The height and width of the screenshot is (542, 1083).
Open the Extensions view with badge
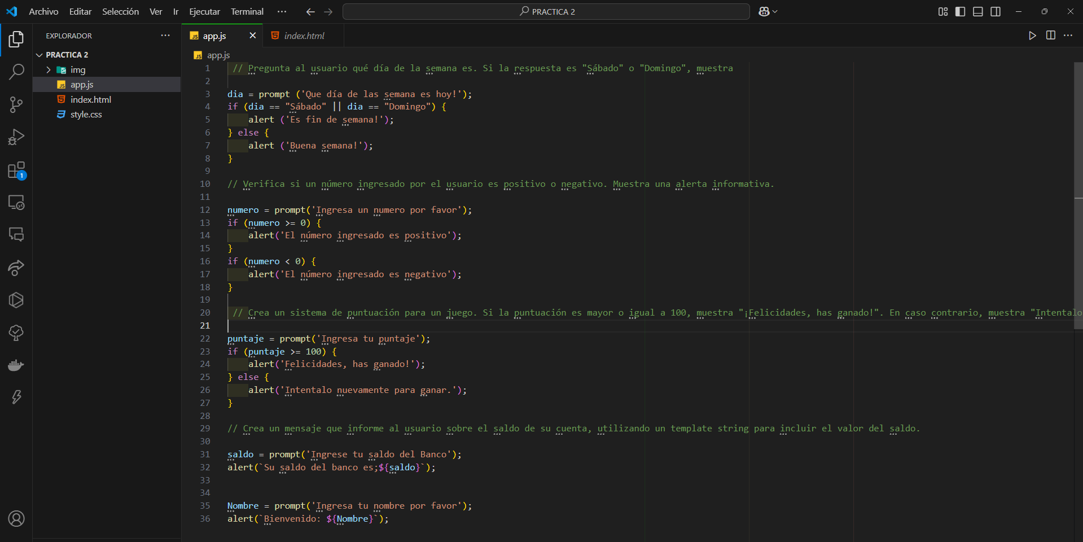coord(16,170)
